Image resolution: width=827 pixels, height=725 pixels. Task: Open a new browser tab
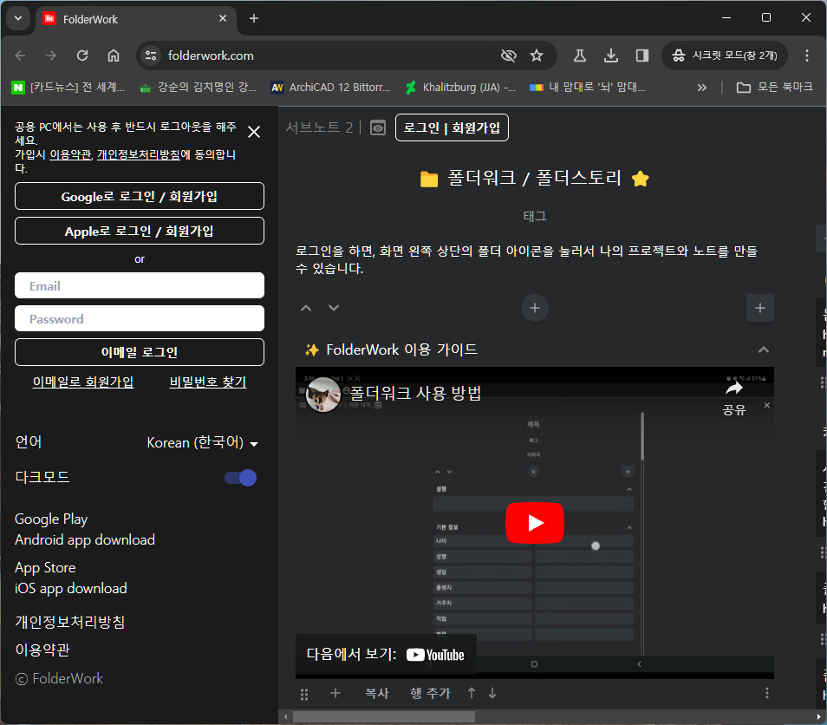pyautogui.click(x=254, y=18)
